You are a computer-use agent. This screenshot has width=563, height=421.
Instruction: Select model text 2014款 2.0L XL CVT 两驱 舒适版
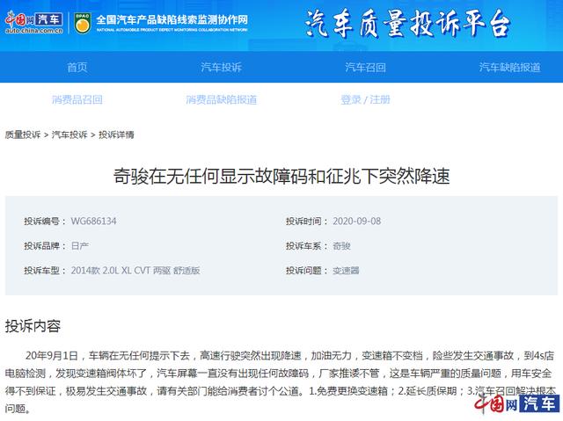pyautogui.click(x=135, y=270)
